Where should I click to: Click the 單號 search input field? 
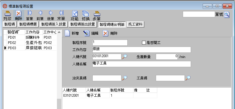coord(199,14)
